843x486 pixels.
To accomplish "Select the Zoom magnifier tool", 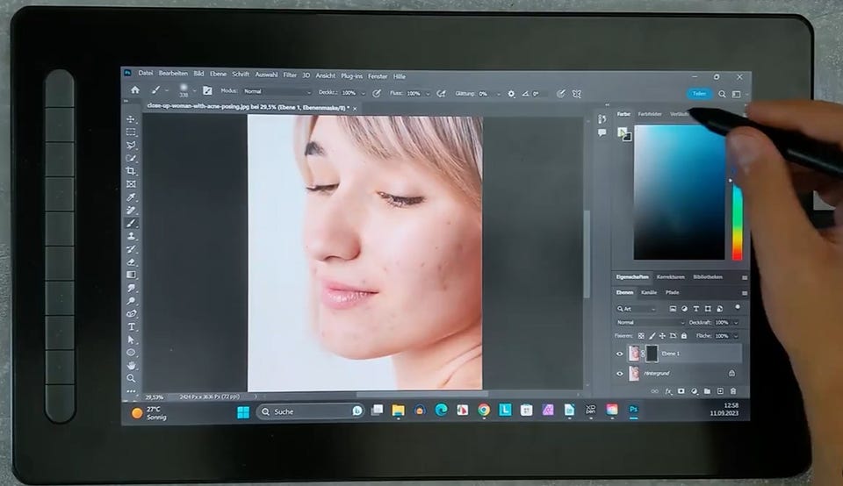I will (x=131, y=378).
